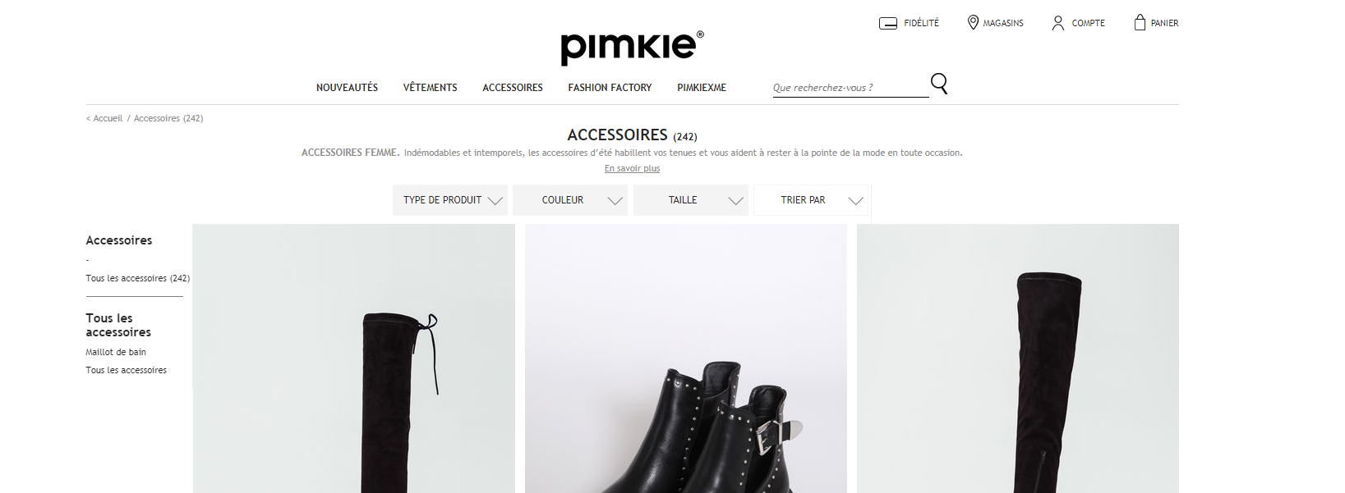Open the Vêtements menu
This screenshot has width=1345, height=493.
pos(430,88)
